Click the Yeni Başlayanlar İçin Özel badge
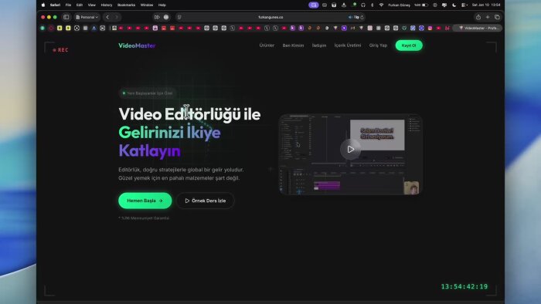541x304 pixels. (148, 93)
